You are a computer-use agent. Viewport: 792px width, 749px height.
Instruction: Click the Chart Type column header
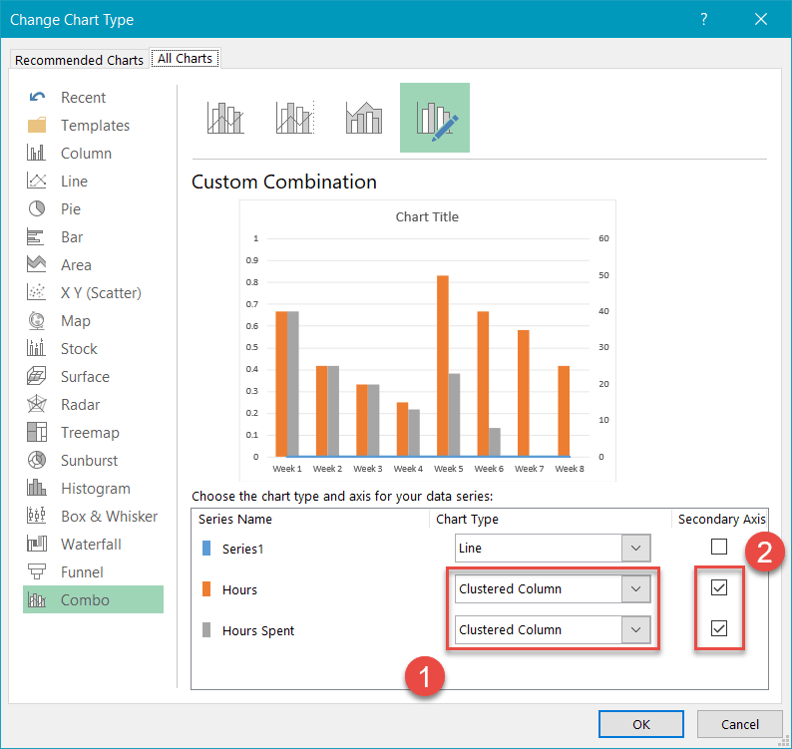[467, 520]
